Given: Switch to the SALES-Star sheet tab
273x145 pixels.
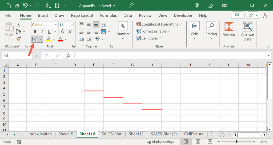Looking at the screenshot, I should point(111,134).
